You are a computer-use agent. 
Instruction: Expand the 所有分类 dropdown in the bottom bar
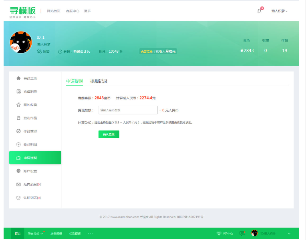tap(35, 234)
